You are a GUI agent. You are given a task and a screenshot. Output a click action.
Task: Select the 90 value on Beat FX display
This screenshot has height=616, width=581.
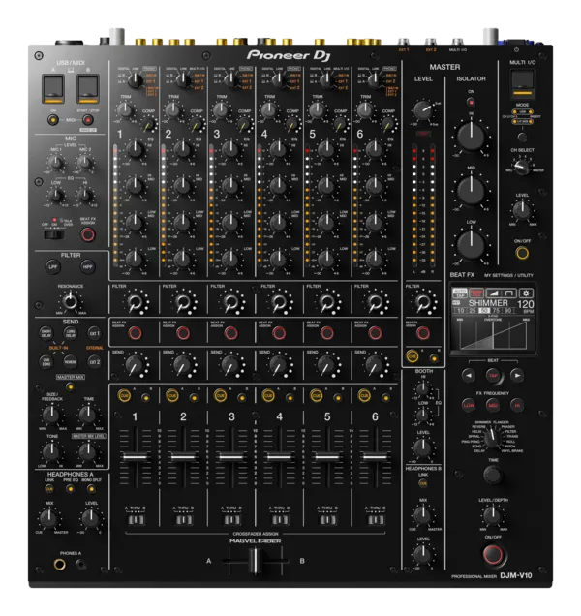click(508, 311)
